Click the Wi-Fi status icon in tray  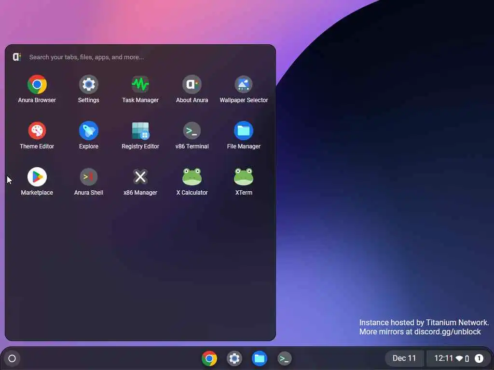[459, 358]
